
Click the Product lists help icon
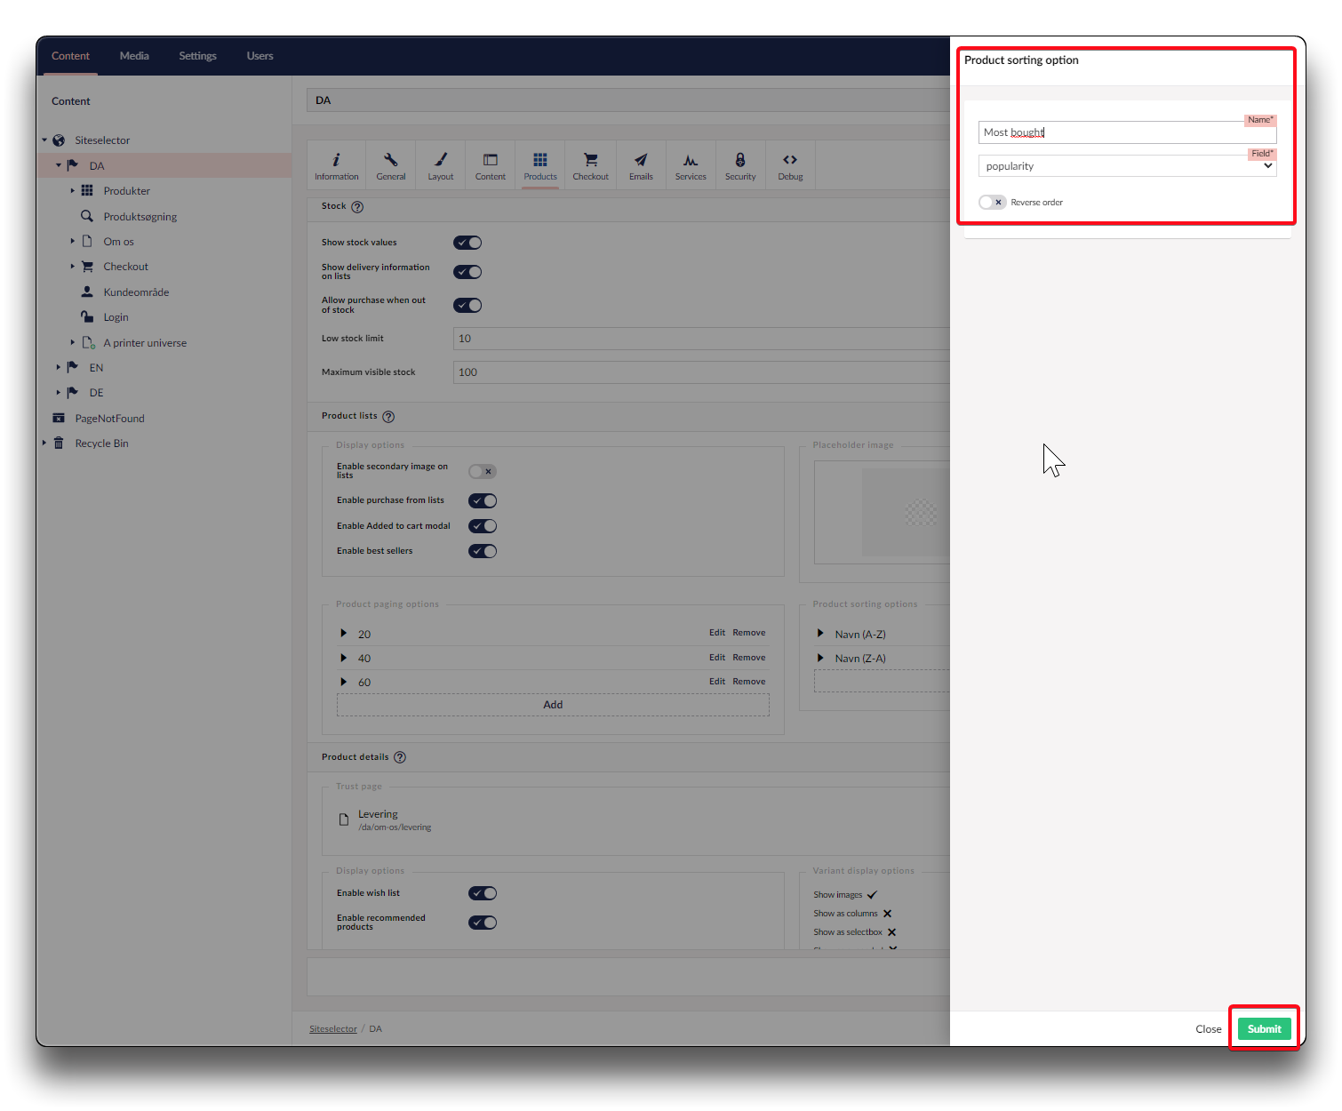388,417
